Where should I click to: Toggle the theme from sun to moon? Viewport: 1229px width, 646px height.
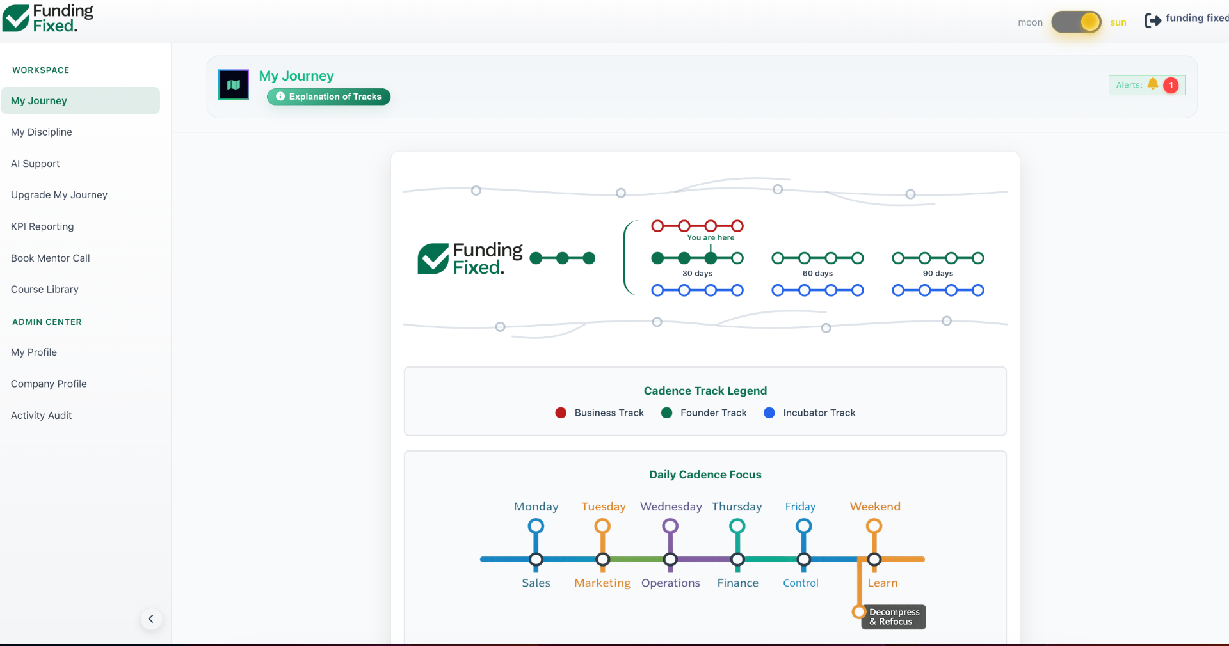(1075, 22)
